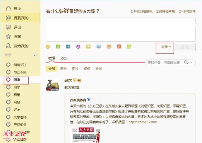Open the t.cn short link in post
The image size is (202, 143).
point(143,122)
